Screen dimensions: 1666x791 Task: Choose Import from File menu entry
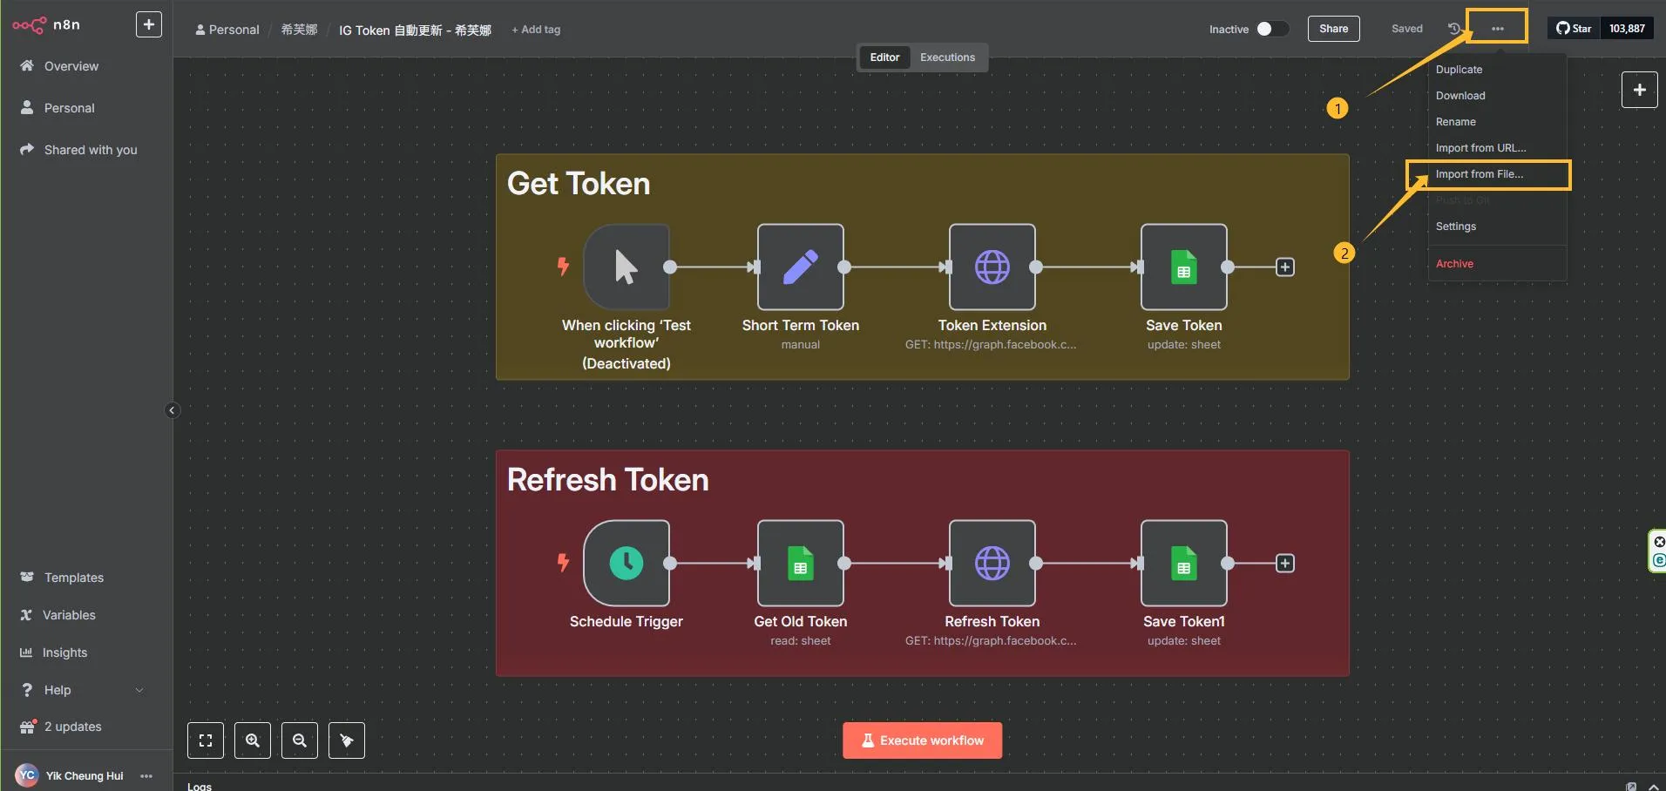(1479, 174)
